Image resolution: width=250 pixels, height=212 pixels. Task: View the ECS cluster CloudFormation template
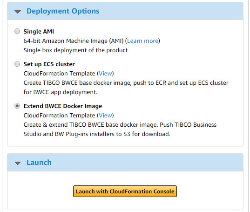click(105, 73)
